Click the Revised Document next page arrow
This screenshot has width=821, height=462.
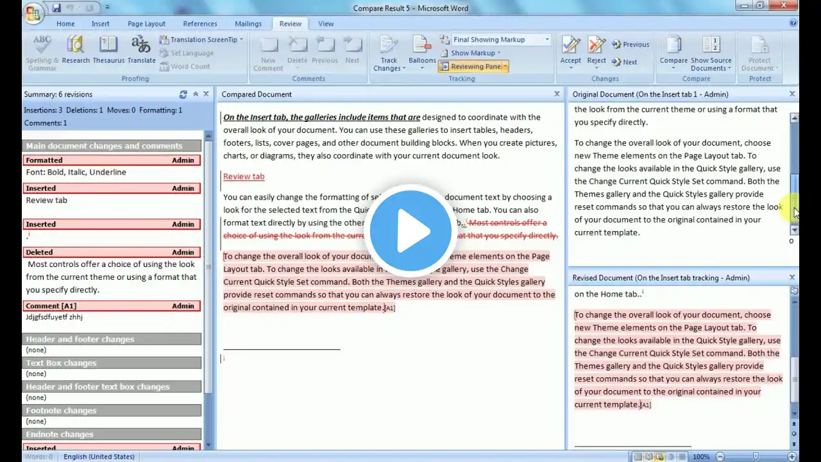click(x=795, y=445)
